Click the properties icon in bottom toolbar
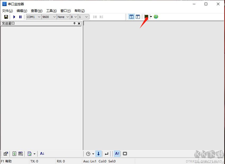The height and width of the screenshot is (164, 225). click(x=6, y=154)
